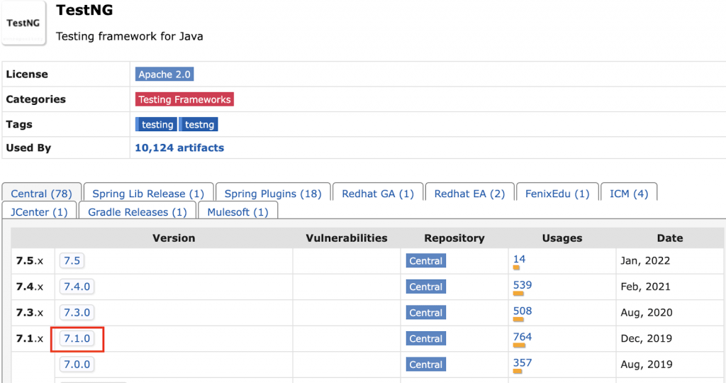Open version 7.1.0 link
Image resolution: width=726 pixels, height=383 pixels.
(77, 339)
